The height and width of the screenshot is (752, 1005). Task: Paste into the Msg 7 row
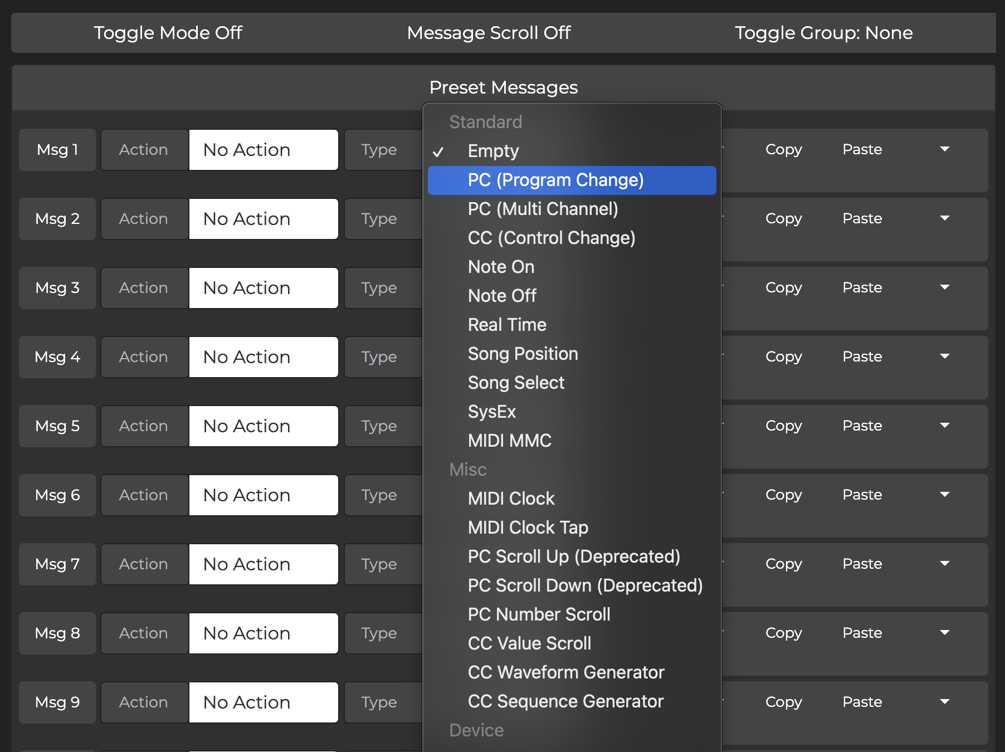tap(862, 564)
